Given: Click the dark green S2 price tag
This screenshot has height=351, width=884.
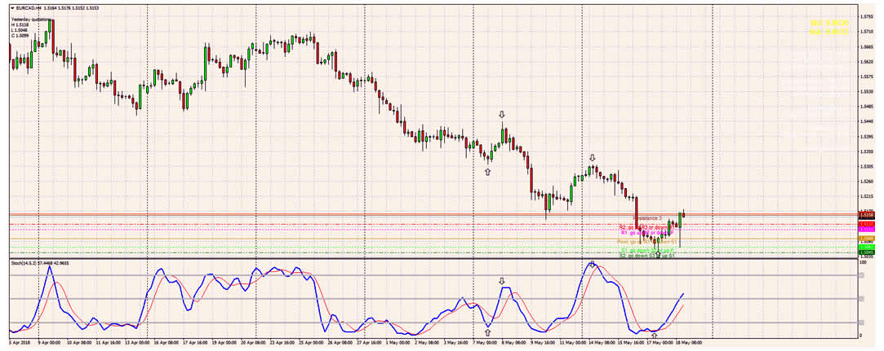Looking at the screenshot, I should coord(867,252).
